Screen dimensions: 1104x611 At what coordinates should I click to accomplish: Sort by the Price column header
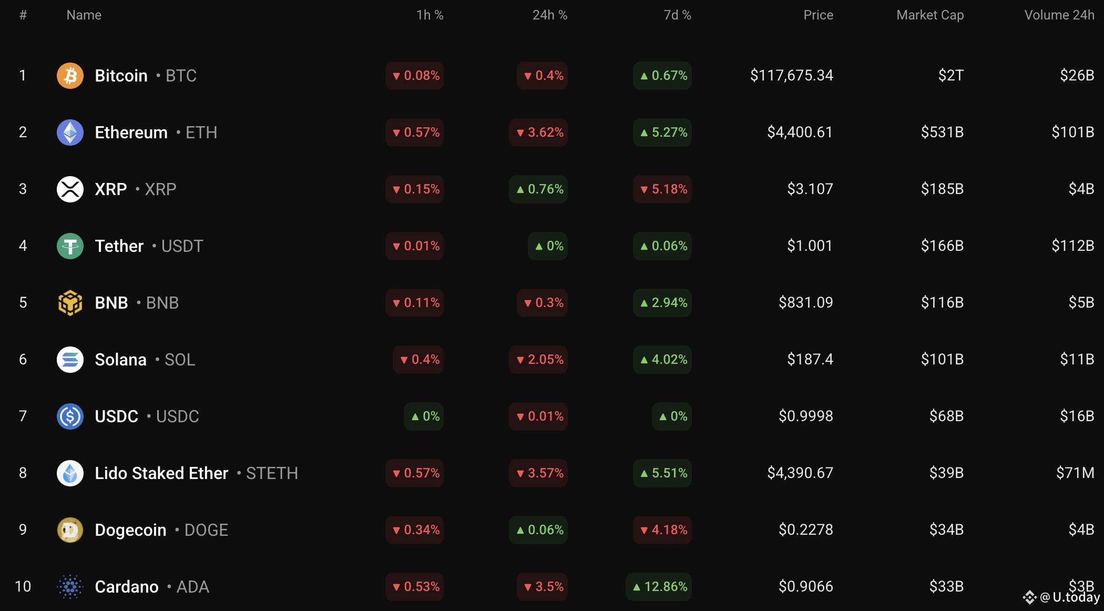point(818,15)
